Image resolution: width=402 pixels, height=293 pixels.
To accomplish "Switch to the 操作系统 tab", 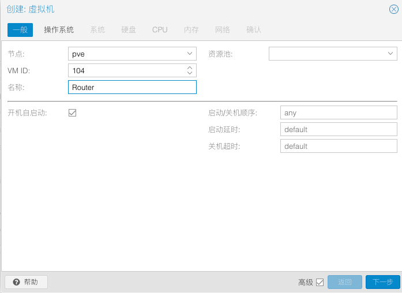I will point(59,29).
